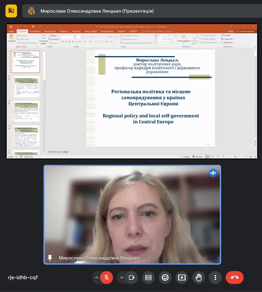Open the Вставлення tab in PowerPoint ribbon
The image size is (262, 292).
[x=35, y=31]
